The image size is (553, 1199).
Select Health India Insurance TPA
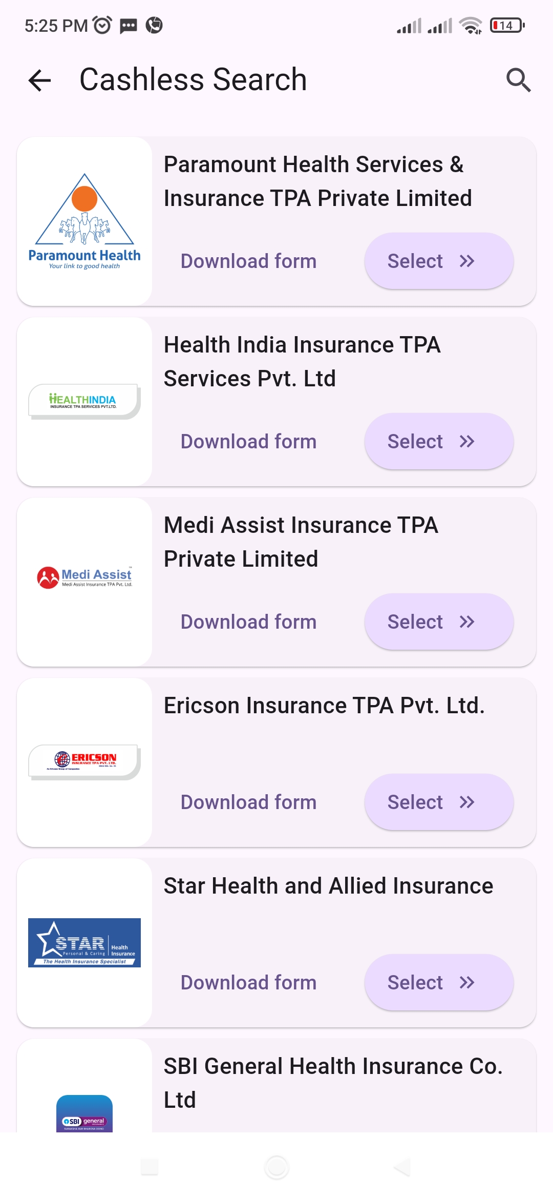click(x=439, y=442)
